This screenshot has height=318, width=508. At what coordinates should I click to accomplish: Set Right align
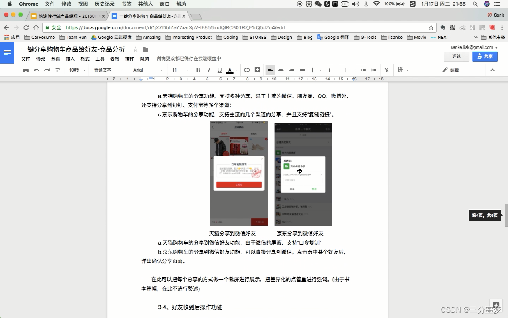[292, 70]
